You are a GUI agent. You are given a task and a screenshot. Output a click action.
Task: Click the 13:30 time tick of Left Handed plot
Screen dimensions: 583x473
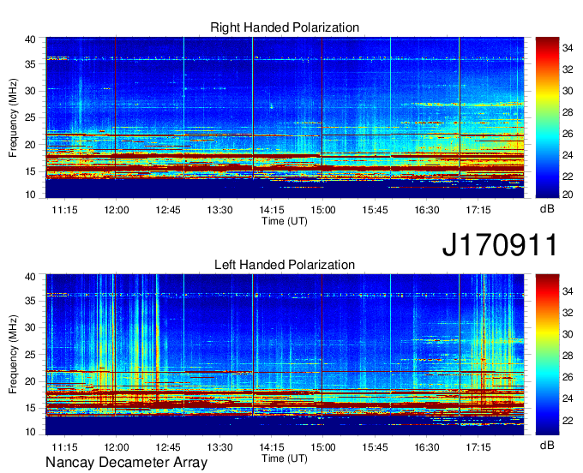point(219,447)
